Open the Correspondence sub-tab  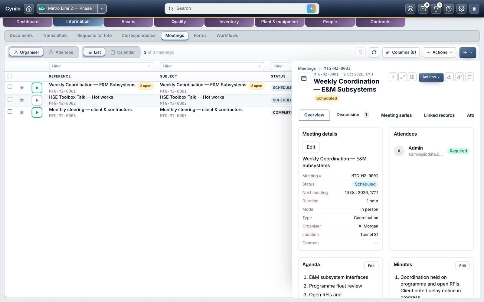pos(139,36)
